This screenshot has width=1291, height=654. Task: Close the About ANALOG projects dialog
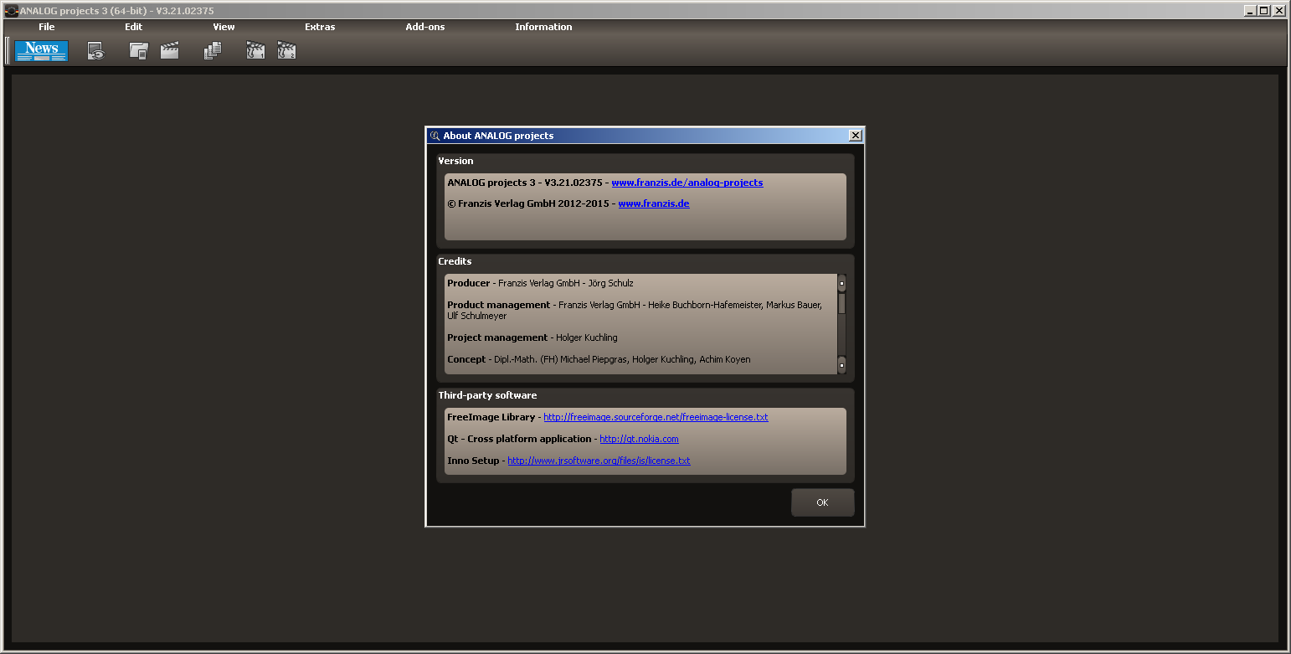855,136
